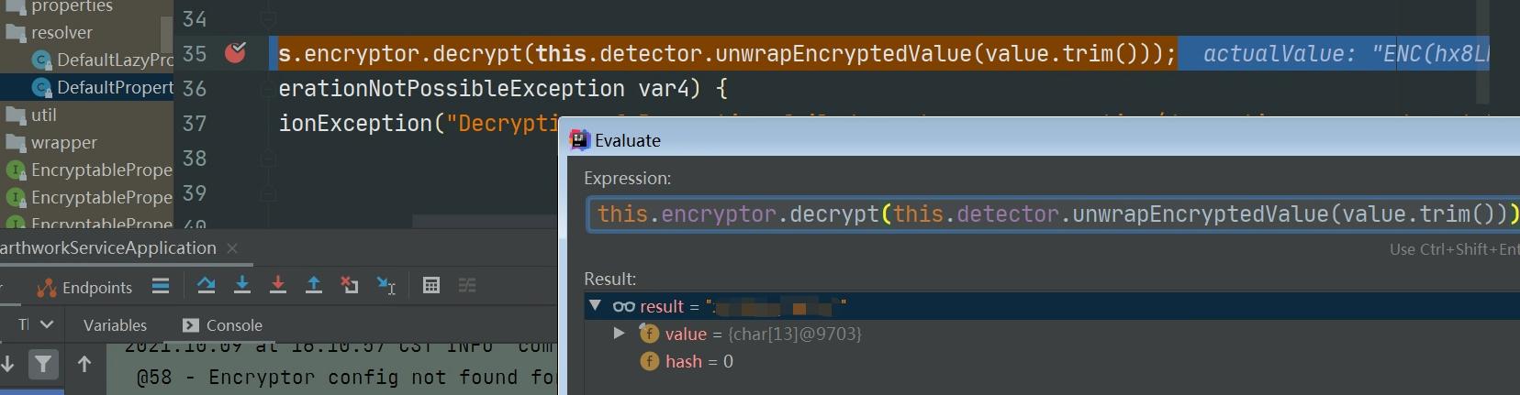Click the Run to Cursor icon
This screenshot has width=1520, height=395.
pyautogui.click(x=386, y=286)
